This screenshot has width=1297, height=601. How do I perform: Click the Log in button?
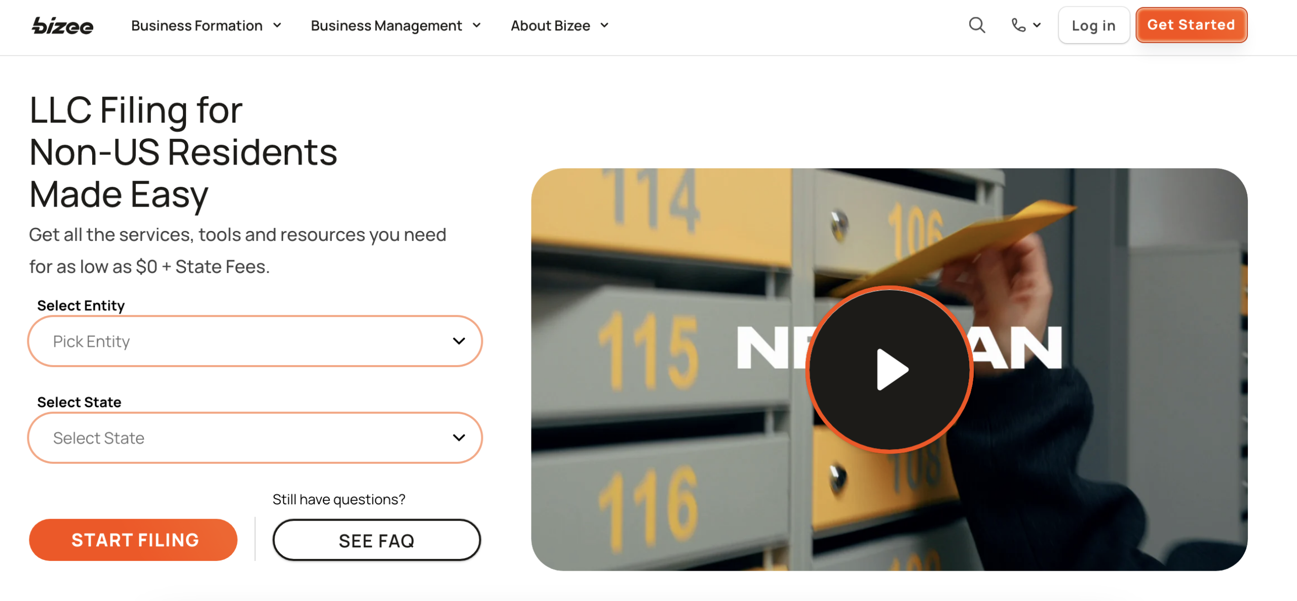[x=1093, y=25]
